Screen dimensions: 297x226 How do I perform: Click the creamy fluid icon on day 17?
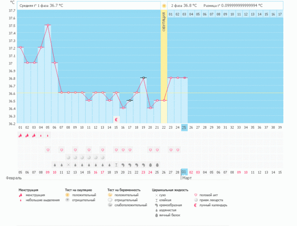[130, 165]
